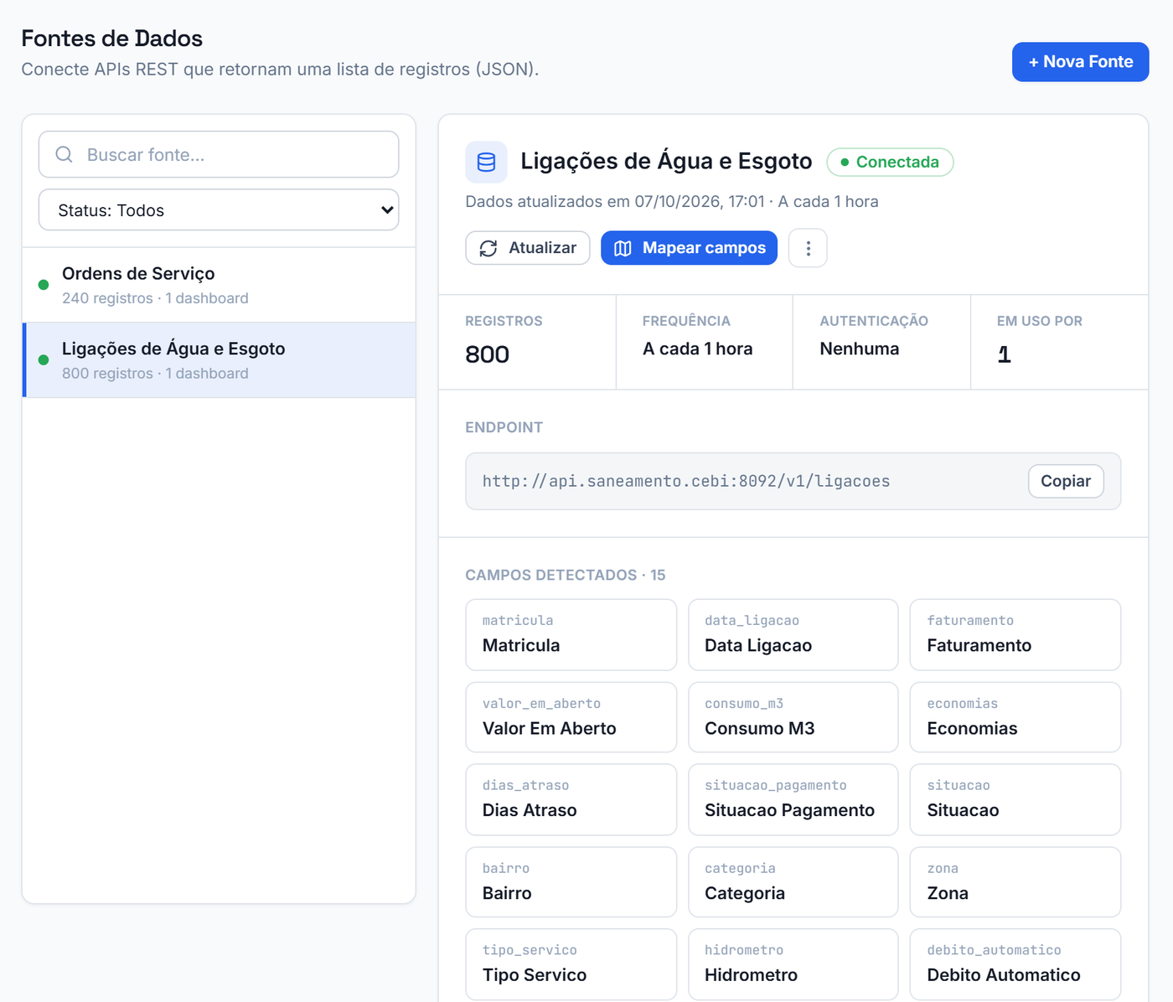Copy the endpoint URL with Copiar
Viewport: 1173px width, 1002px height.
1066,481
